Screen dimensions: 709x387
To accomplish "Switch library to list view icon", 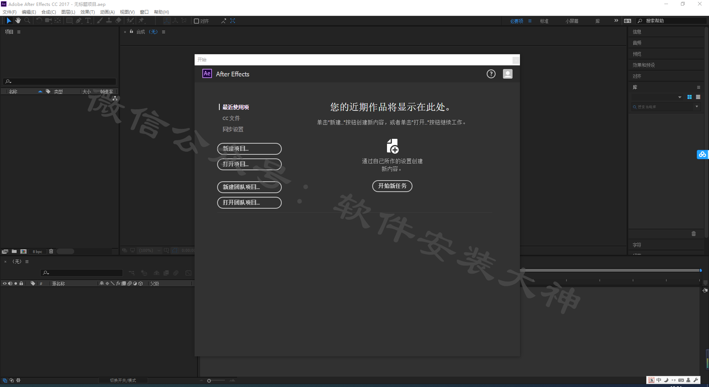I will coord(698,97).
